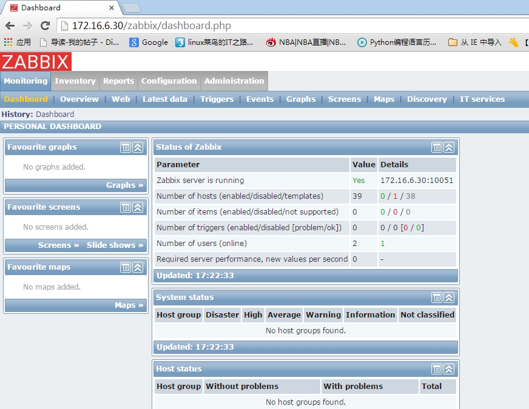Collapse the Favourite graphs widget

coord(138,147)
